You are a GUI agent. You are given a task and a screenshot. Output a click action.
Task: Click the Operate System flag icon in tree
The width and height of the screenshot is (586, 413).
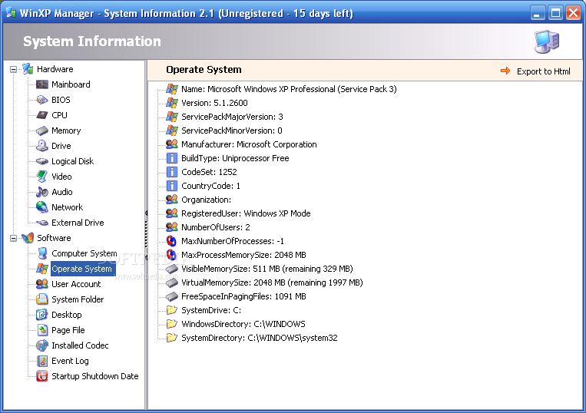(x=41, y=269)
